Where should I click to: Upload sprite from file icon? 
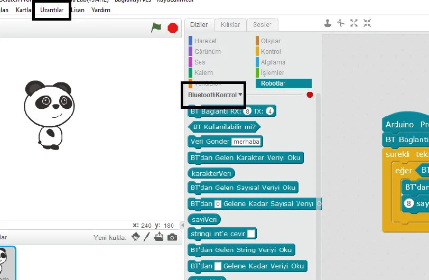click(x=158, y=237)
